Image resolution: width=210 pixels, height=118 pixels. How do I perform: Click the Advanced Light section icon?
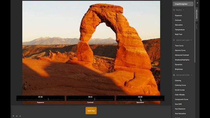(x=174, y=40)
